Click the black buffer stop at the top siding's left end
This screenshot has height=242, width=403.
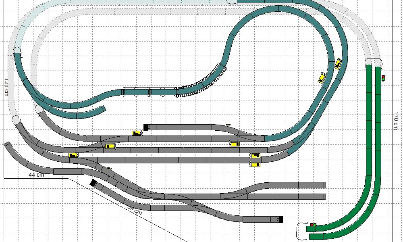tap(146, 127)
